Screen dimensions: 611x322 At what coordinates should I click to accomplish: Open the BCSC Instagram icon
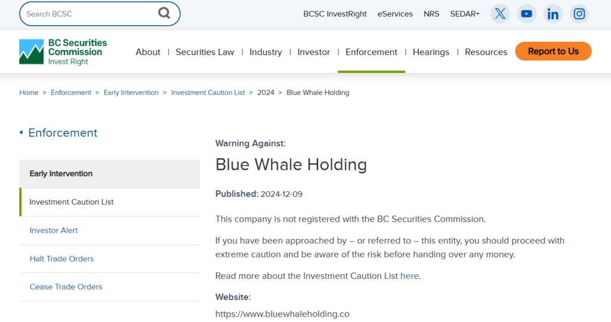pyautogui.click(x=579, y=14)
